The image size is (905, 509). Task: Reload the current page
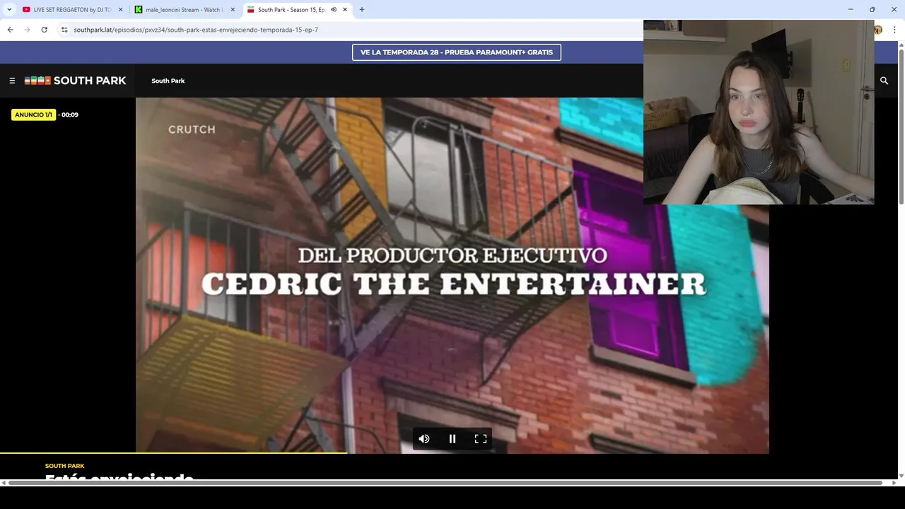(44, 30)
